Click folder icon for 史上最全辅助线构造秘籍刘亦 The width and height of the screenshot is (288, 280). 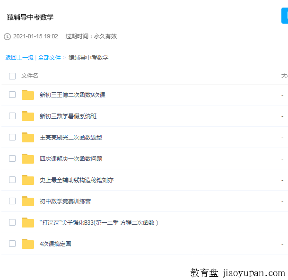point(28,180)
